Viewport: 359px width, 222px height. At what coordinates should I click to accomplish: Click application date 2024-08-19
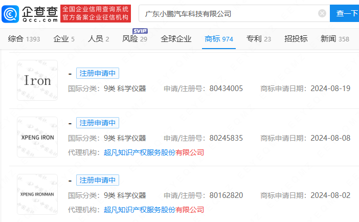click(x=330, y=88)
